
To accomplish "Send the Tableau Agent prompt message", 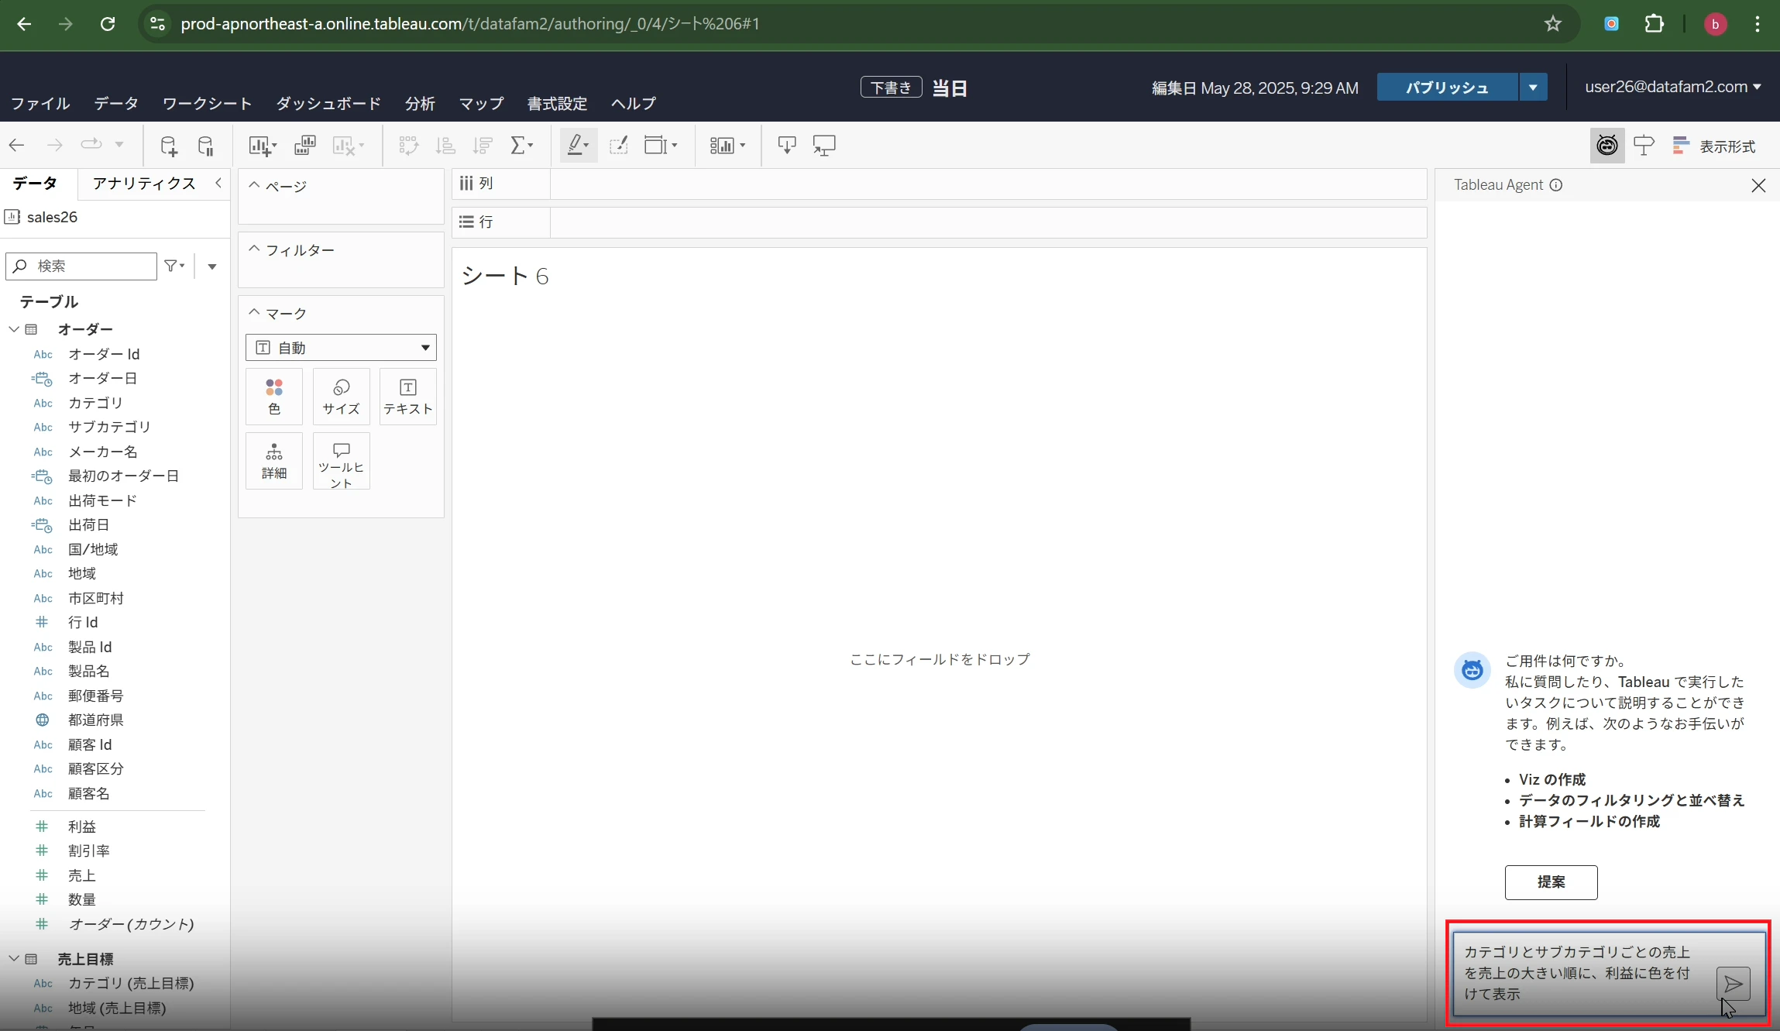I will click(1733, 984).
